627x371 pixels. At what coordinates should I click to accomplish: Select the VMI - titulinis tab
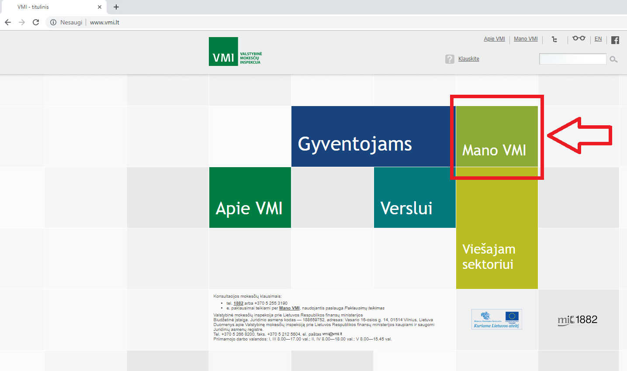[x=53, y=7]
